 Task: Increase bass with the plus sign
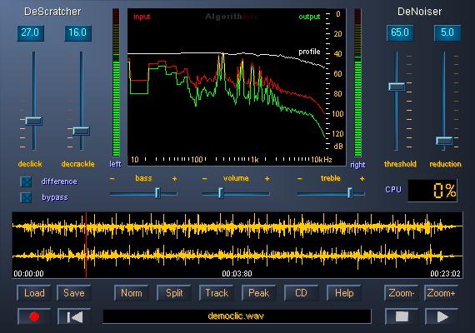coord(174,179)
